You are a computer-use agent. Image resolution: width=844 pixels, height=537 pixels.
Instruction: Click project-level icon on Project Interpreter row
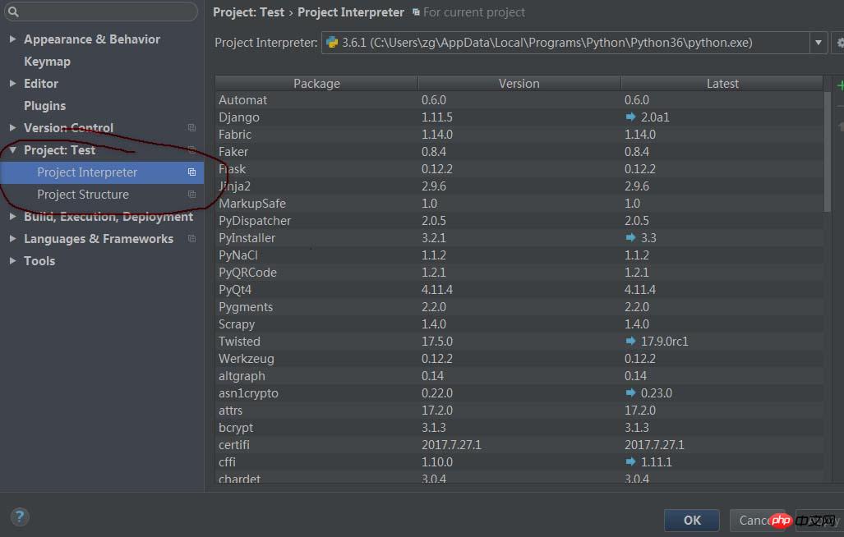click(x=191, y=172)
